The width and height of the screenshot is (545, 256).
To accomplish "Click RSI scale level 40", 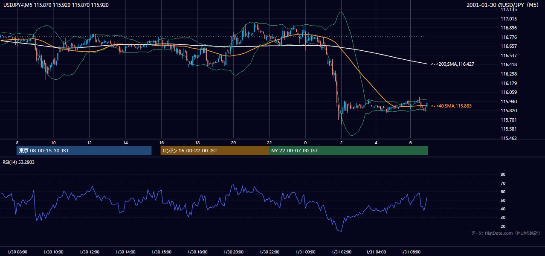I will 503,209.
